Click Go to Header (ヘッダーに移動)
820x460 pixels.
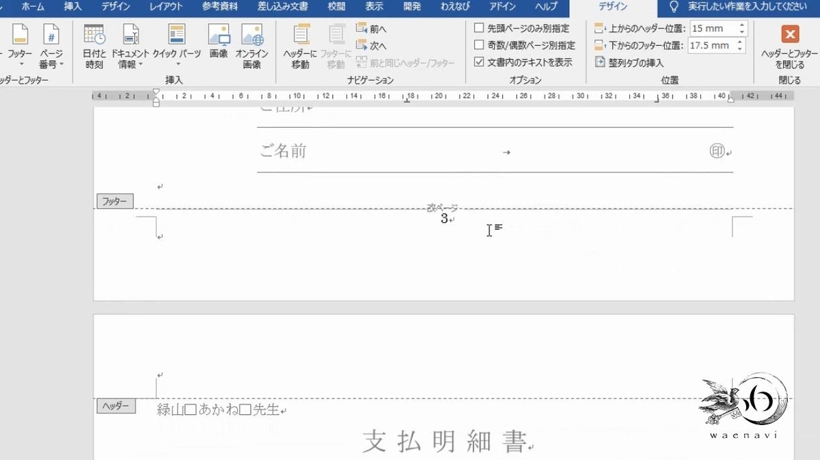tap(299, 44)
